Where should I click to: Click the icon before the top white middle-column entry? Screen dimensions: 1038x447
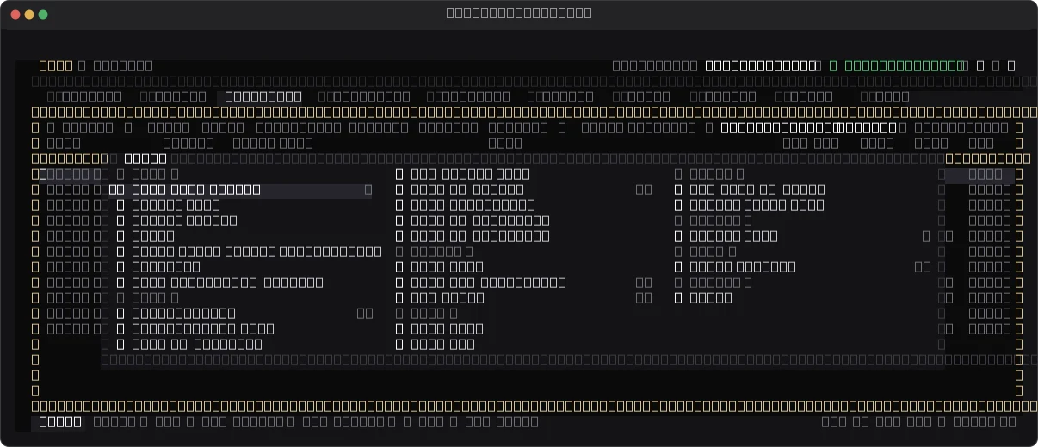[x=399, y=174]
